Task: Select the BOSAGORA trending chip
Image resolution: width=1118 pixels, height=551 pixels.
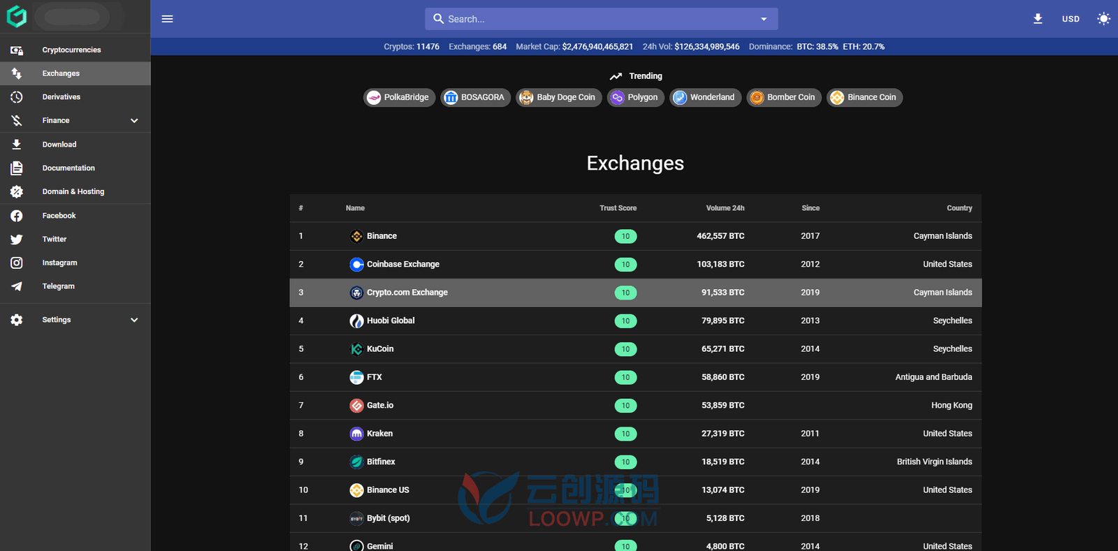Action: 475,97
